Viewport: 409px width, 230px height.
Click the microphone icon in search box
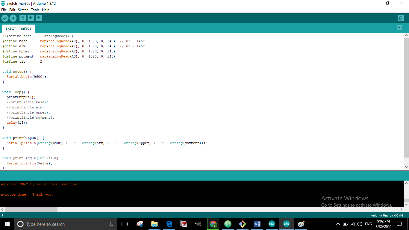[x=111, y=224]
